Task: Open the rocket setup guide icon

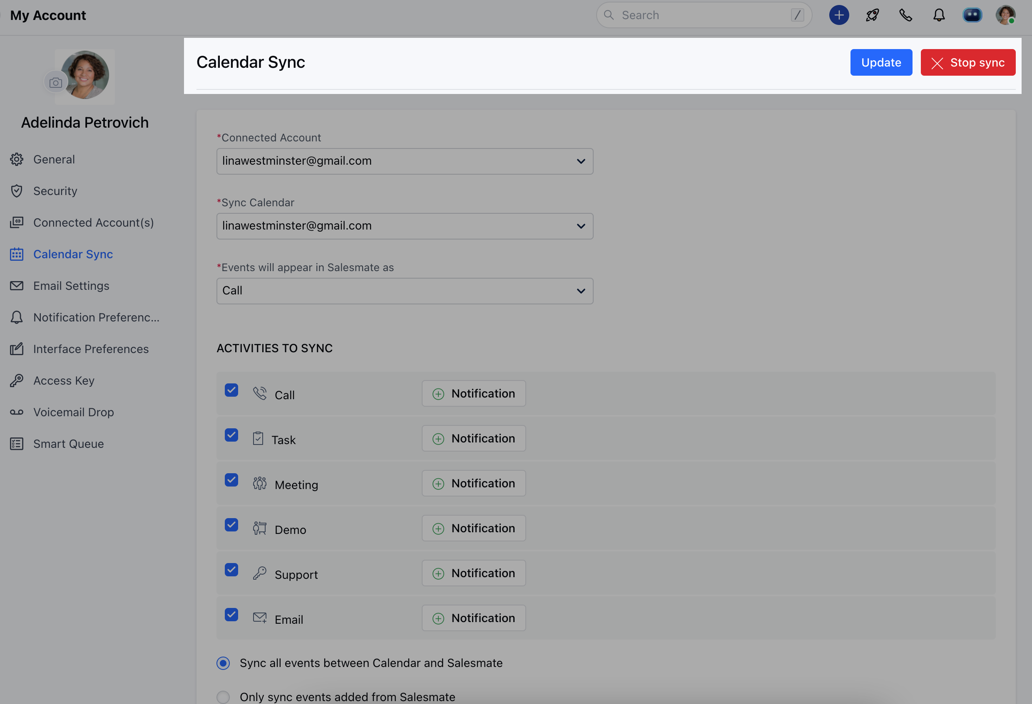Action: pyautogui.click(x=872, y=15)
